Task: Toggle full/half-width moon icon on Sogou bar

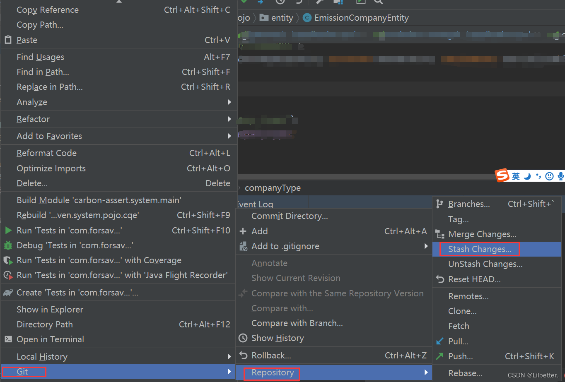Action: tap(527, 176)
